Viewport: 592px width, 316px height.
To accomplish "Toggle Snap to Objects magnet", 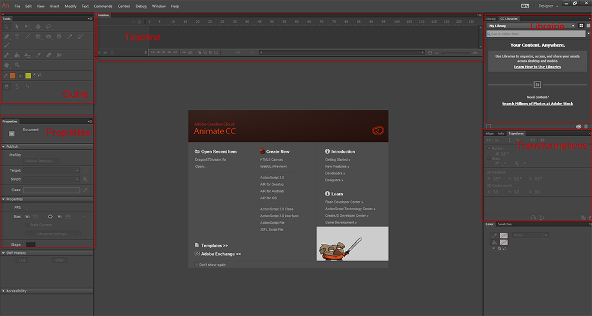I will pyautogui.click(x=7, y=87).
